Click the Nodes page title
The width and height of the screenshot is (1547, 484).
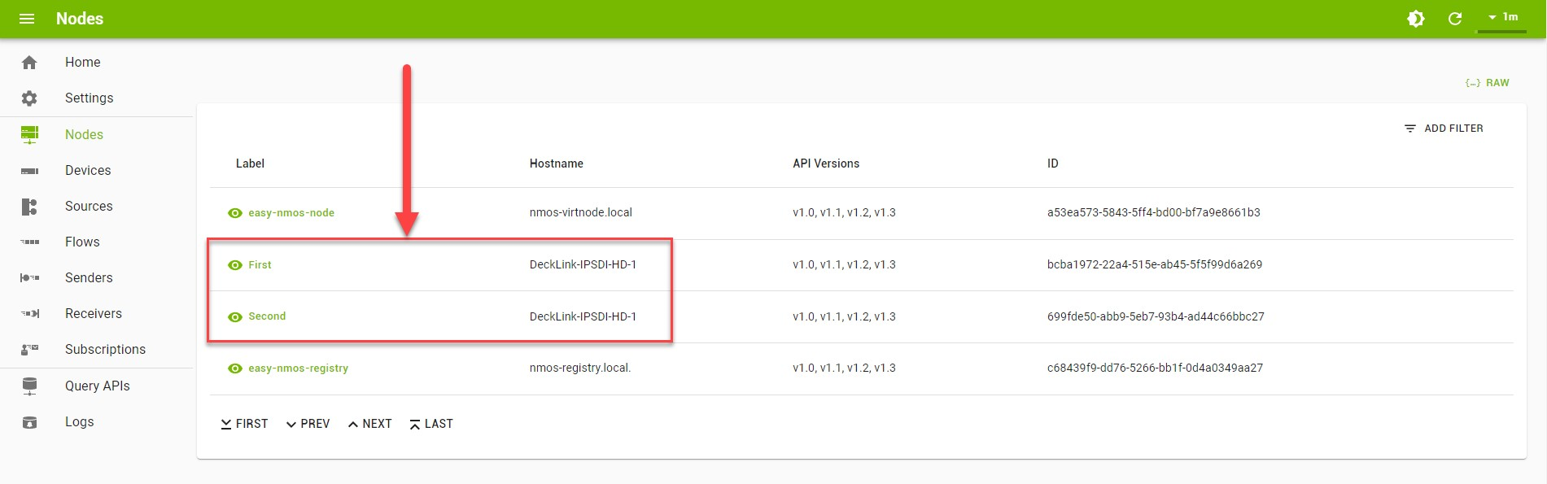[80, 19]
